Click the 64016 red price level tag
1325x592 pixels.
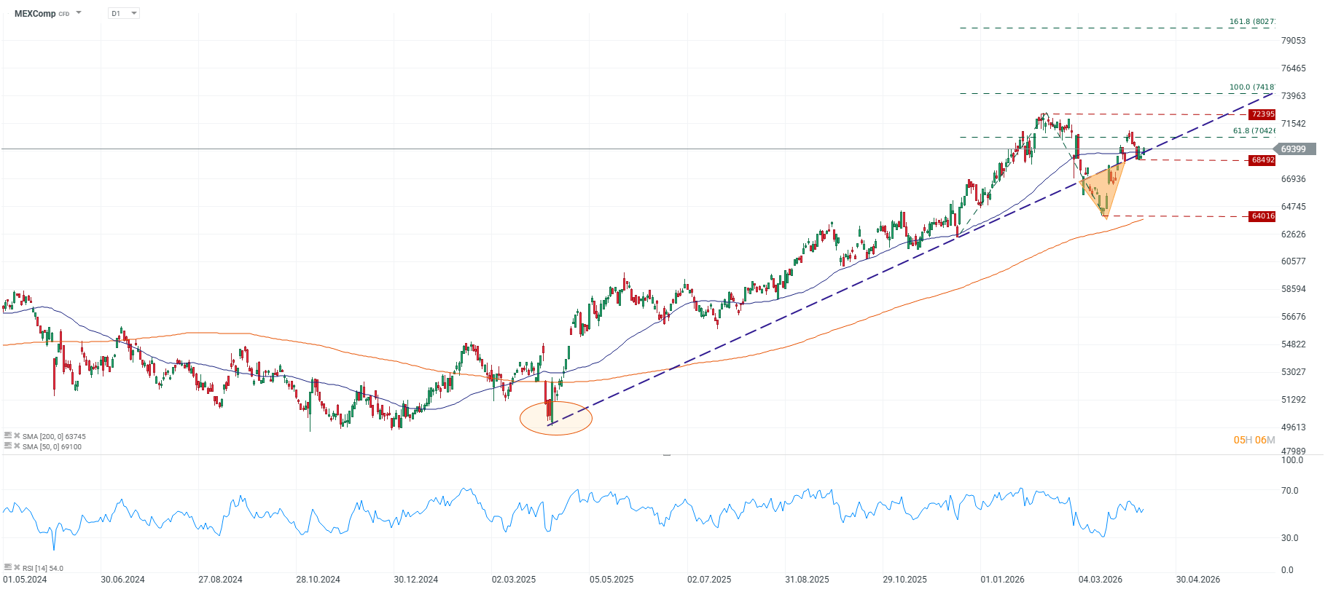pyautogui.click(x=1262, y=216)
